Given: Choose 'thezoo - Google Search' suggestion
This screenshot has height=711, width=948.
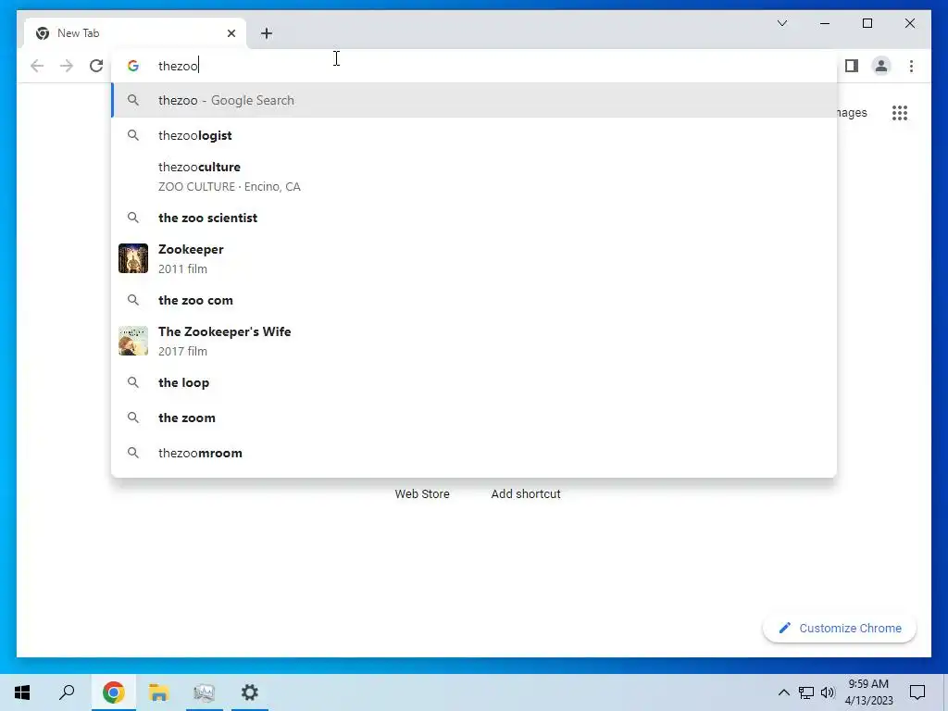Looking at the screenshot, I should [x=474, y=100].
